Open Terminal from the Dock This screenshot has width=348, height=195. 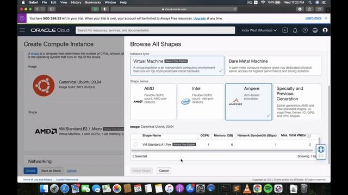click(226, 188)
